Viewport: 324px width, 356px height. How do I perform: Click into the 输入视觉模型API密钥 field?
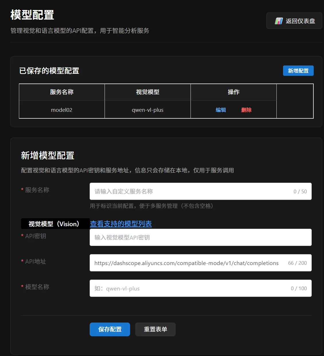pyautogui.click(x=200, y=237)
